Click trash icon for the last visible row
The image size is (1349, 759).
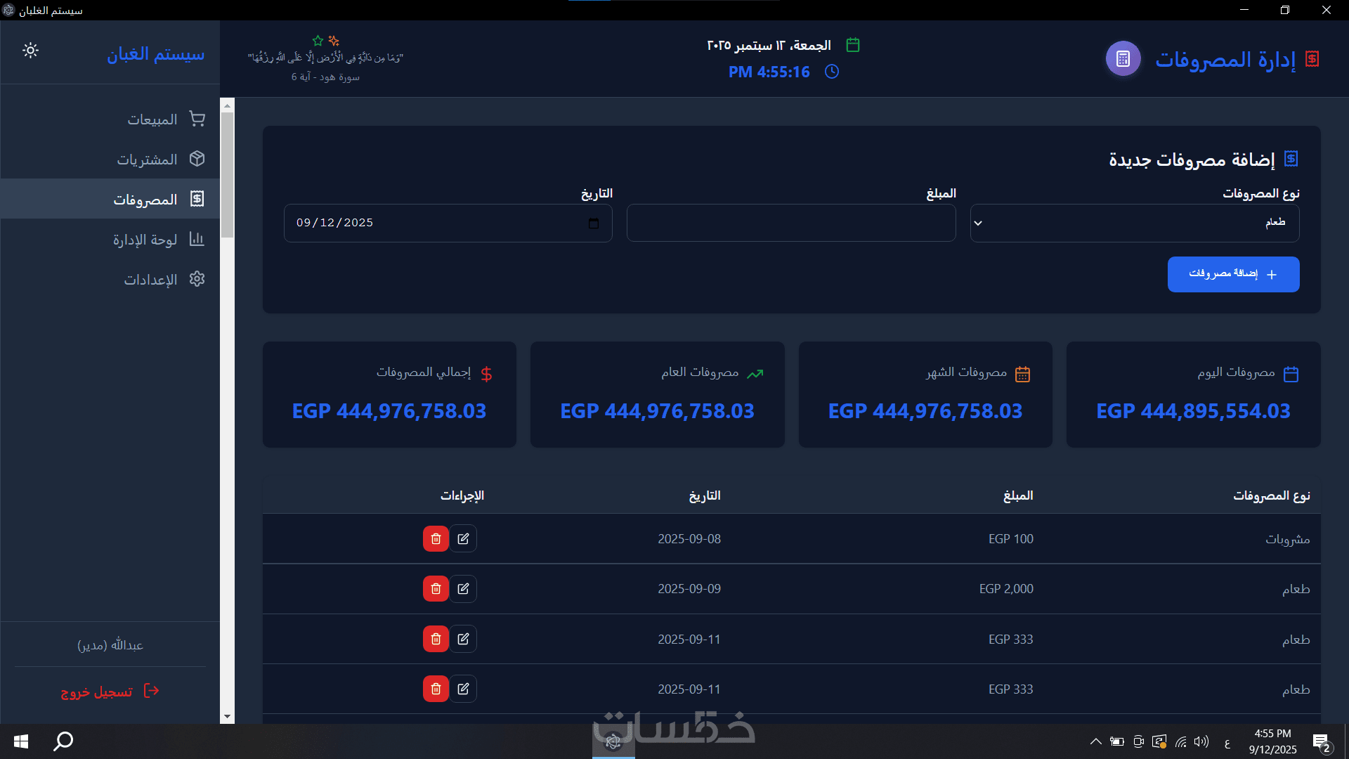436,689
